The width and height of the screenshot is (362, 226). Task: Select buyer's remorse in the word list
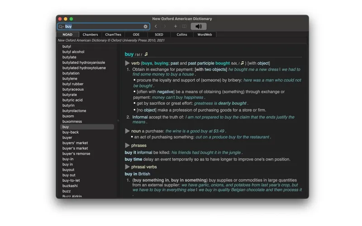76,154
